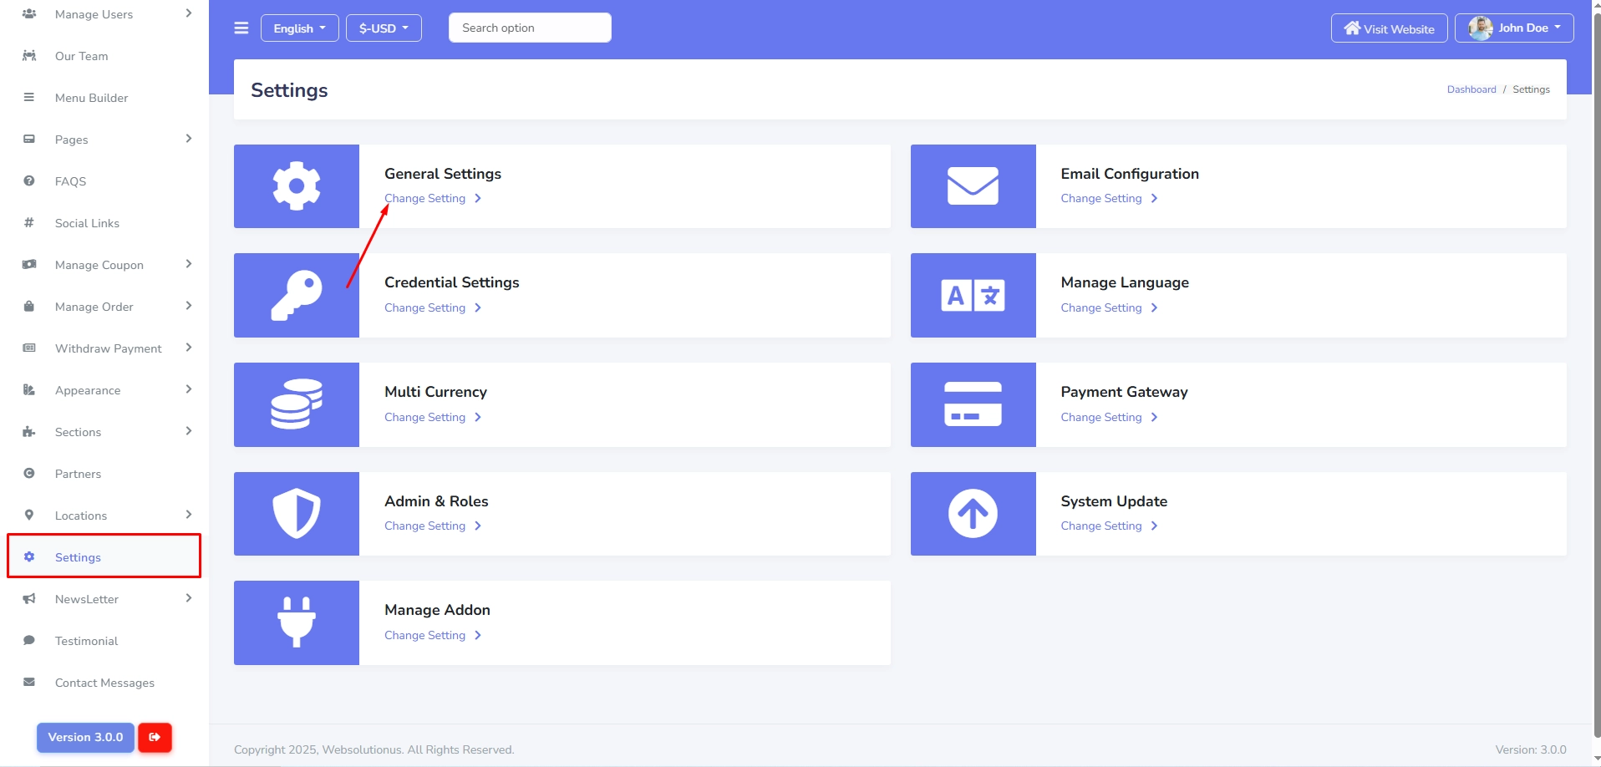Click Change Setting under Credential Settings
1601x767 pixels.
(x=433, y=307)
